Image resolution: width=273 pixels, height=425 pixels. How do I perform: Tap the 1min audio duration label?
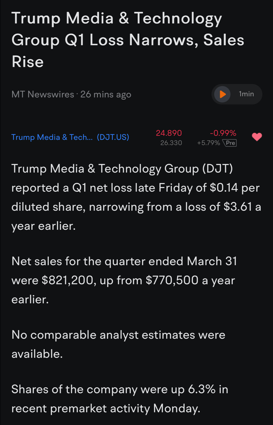(x=247, y=94)
